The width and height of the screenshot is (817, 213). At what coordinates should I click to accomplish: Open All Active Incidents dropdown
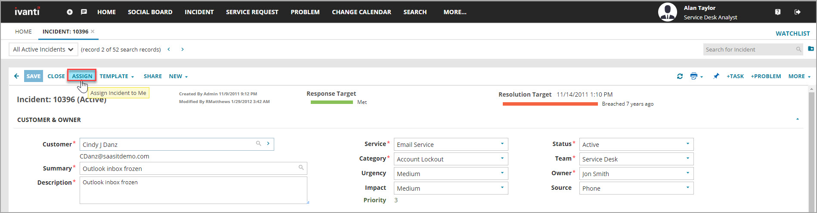[43, 49]
